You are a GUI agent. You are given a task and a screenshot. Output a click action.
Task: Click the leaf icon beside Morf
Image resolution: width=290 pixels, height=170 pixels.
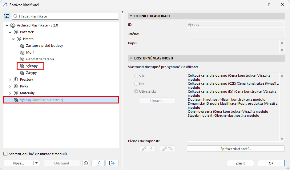click(22, 53)
